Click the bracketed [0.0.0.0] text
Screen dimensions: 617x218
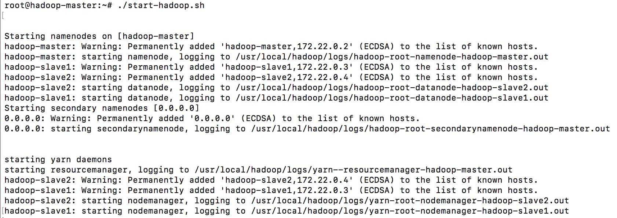pyautogui.click(x=176, y=108)
